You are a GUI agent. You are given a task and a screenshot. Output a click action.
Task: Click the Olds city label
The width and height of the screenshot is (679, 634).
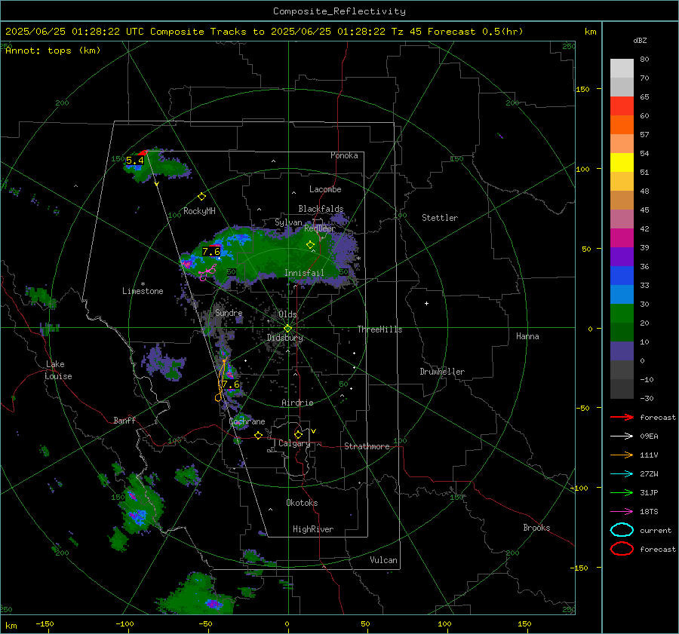(x=287, y=314)
